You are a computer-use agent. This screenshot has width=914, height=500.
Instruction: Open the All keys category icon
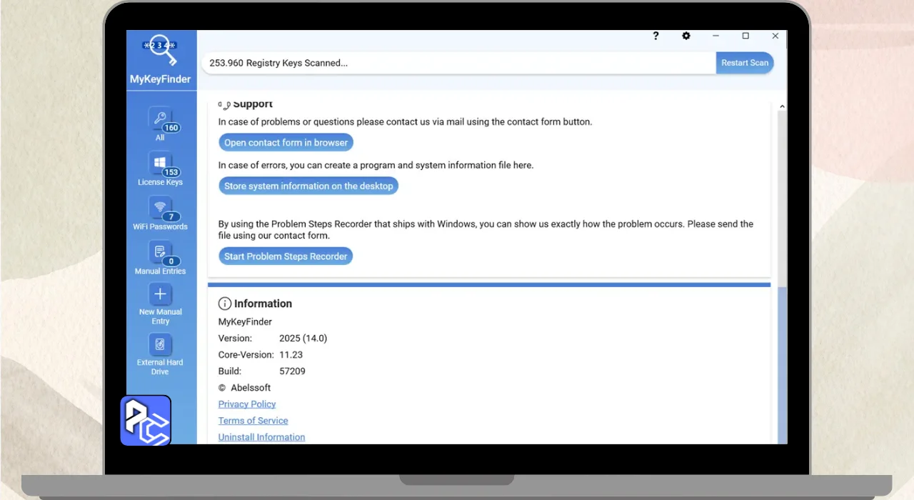click(x=160, y=119)
